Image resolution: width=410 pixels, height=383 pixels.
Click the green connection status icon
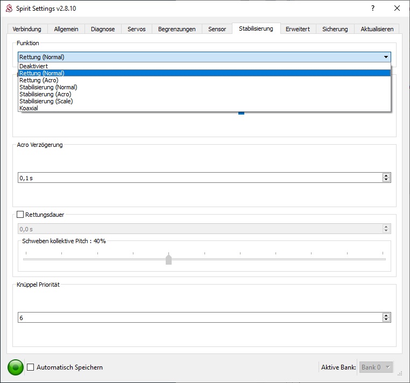(x=16, y=367)
